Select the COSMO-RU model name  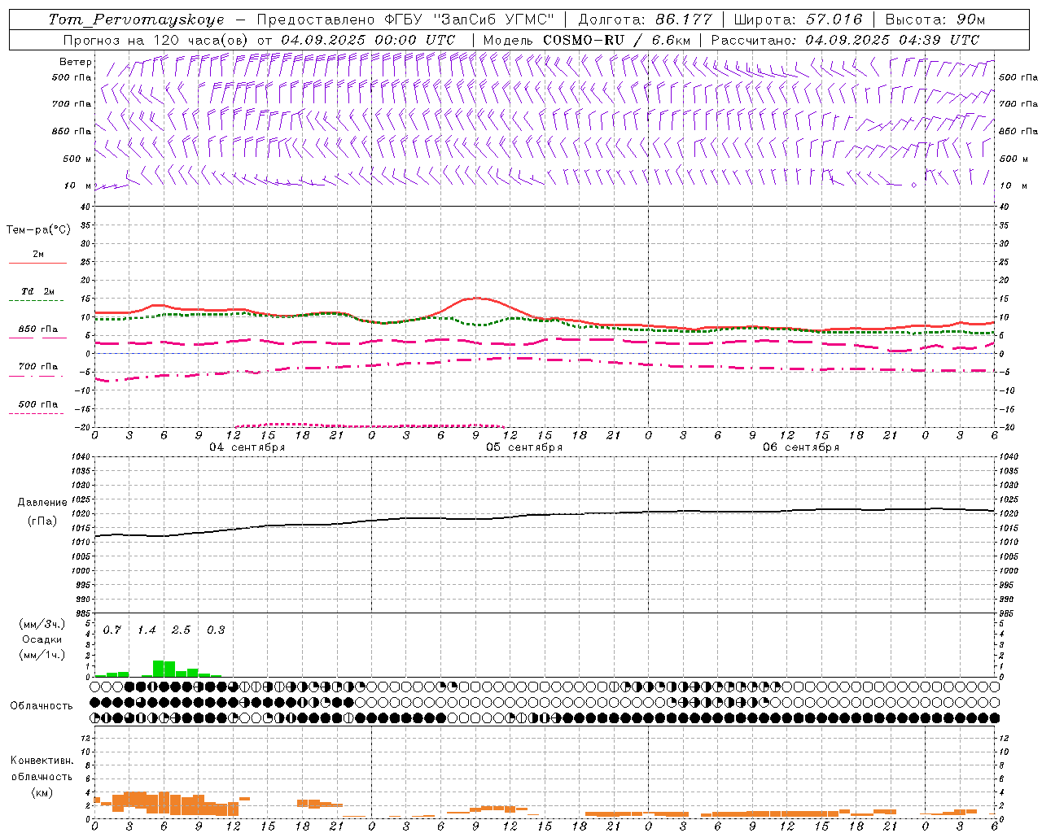click(x=590, y=40)
